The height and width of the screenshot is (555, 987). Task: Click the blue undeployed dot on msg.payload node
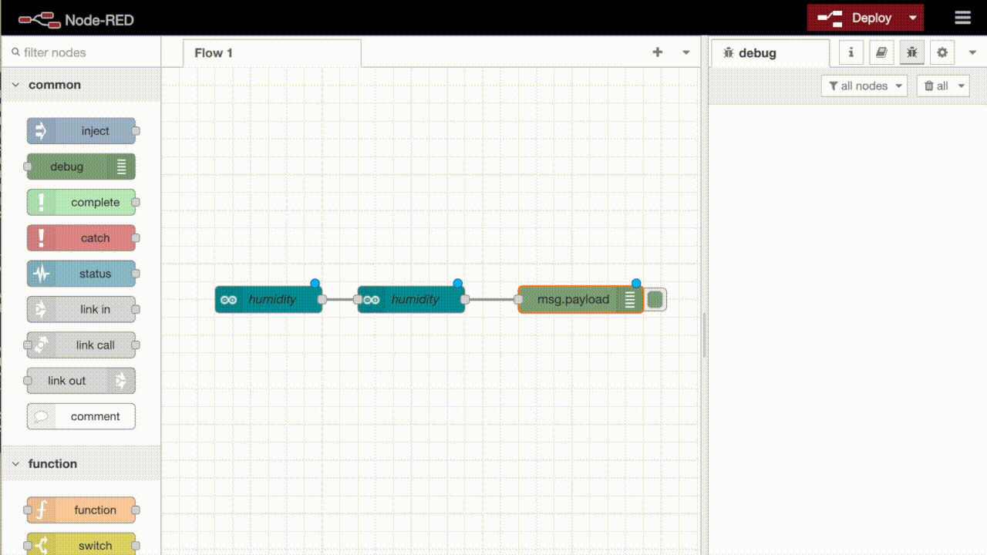pos(635,283)
